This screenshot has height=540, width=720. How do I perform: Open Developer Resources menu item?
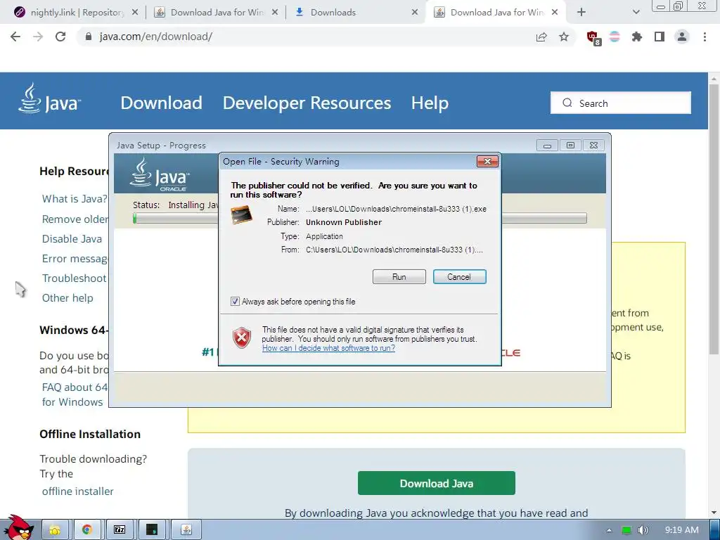pyautogui.click(x=307, y=103)
